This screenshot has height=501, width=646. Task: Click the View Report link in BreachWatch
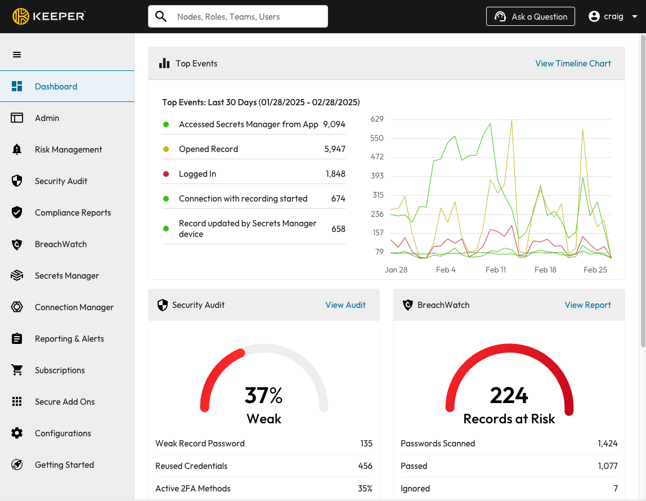pos(587,305)
